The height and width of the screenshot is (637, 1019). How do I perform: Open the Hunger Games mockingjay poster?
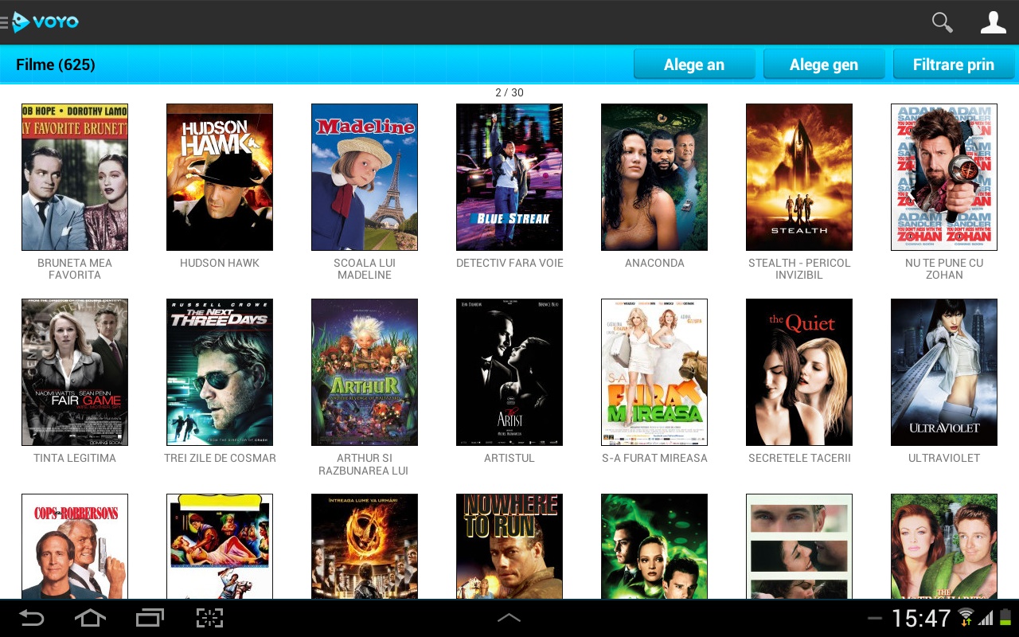click(x=365, y=546)
